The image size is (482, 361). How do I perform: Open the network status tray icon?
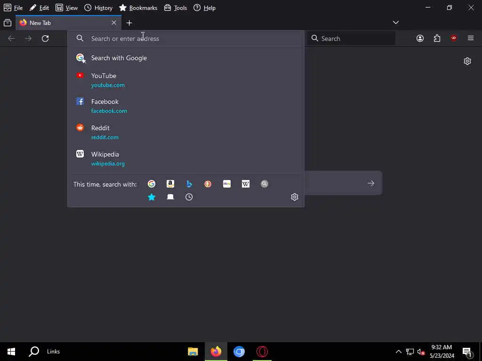pyautogui.click(x=410, y=352)
